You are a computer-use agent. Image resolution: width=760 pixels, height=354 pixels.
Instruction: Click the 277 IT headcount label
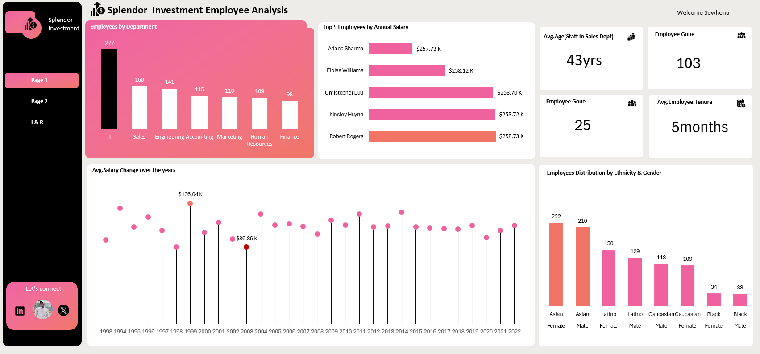coord(109,43)
